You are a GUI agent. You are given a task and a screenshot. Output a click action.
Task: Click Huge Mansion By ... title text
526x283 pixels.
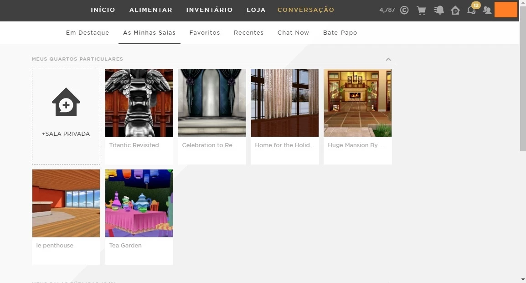click(356, 145)
